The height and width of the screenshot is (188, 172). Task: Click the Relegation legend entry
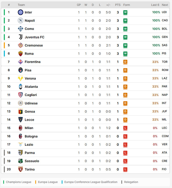(131, 182)
